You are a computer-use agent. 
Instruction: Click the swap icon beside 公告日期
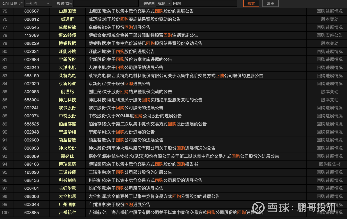[x=21, y=3]
